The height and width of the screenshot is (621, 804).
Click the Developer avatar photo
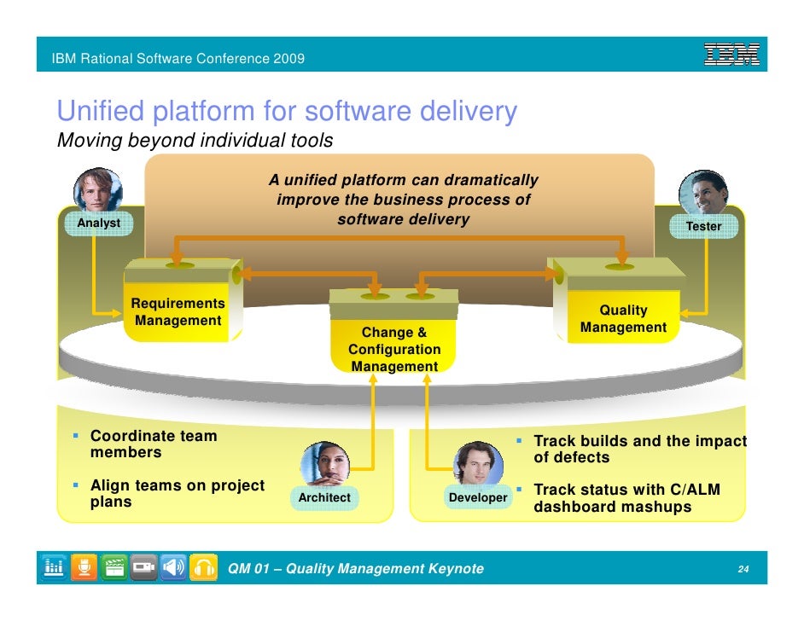[x=478, y=464]
